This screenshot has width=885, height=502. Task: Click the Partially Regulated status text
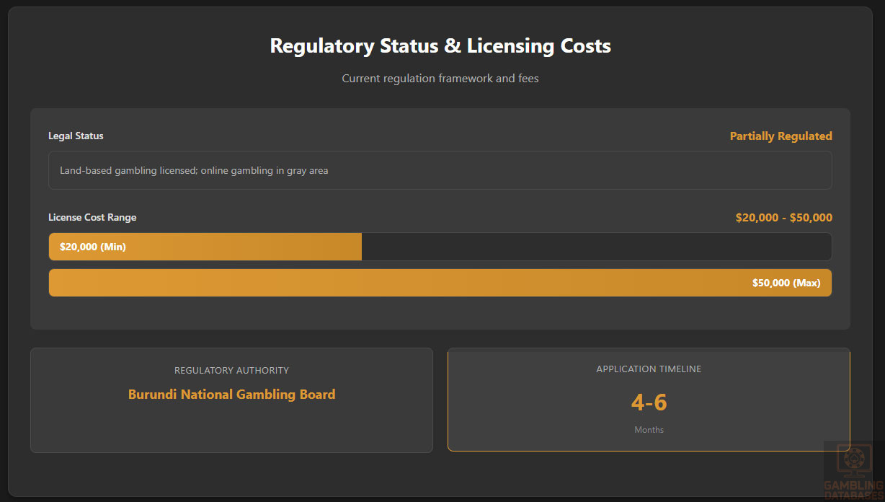pos(781,136)
